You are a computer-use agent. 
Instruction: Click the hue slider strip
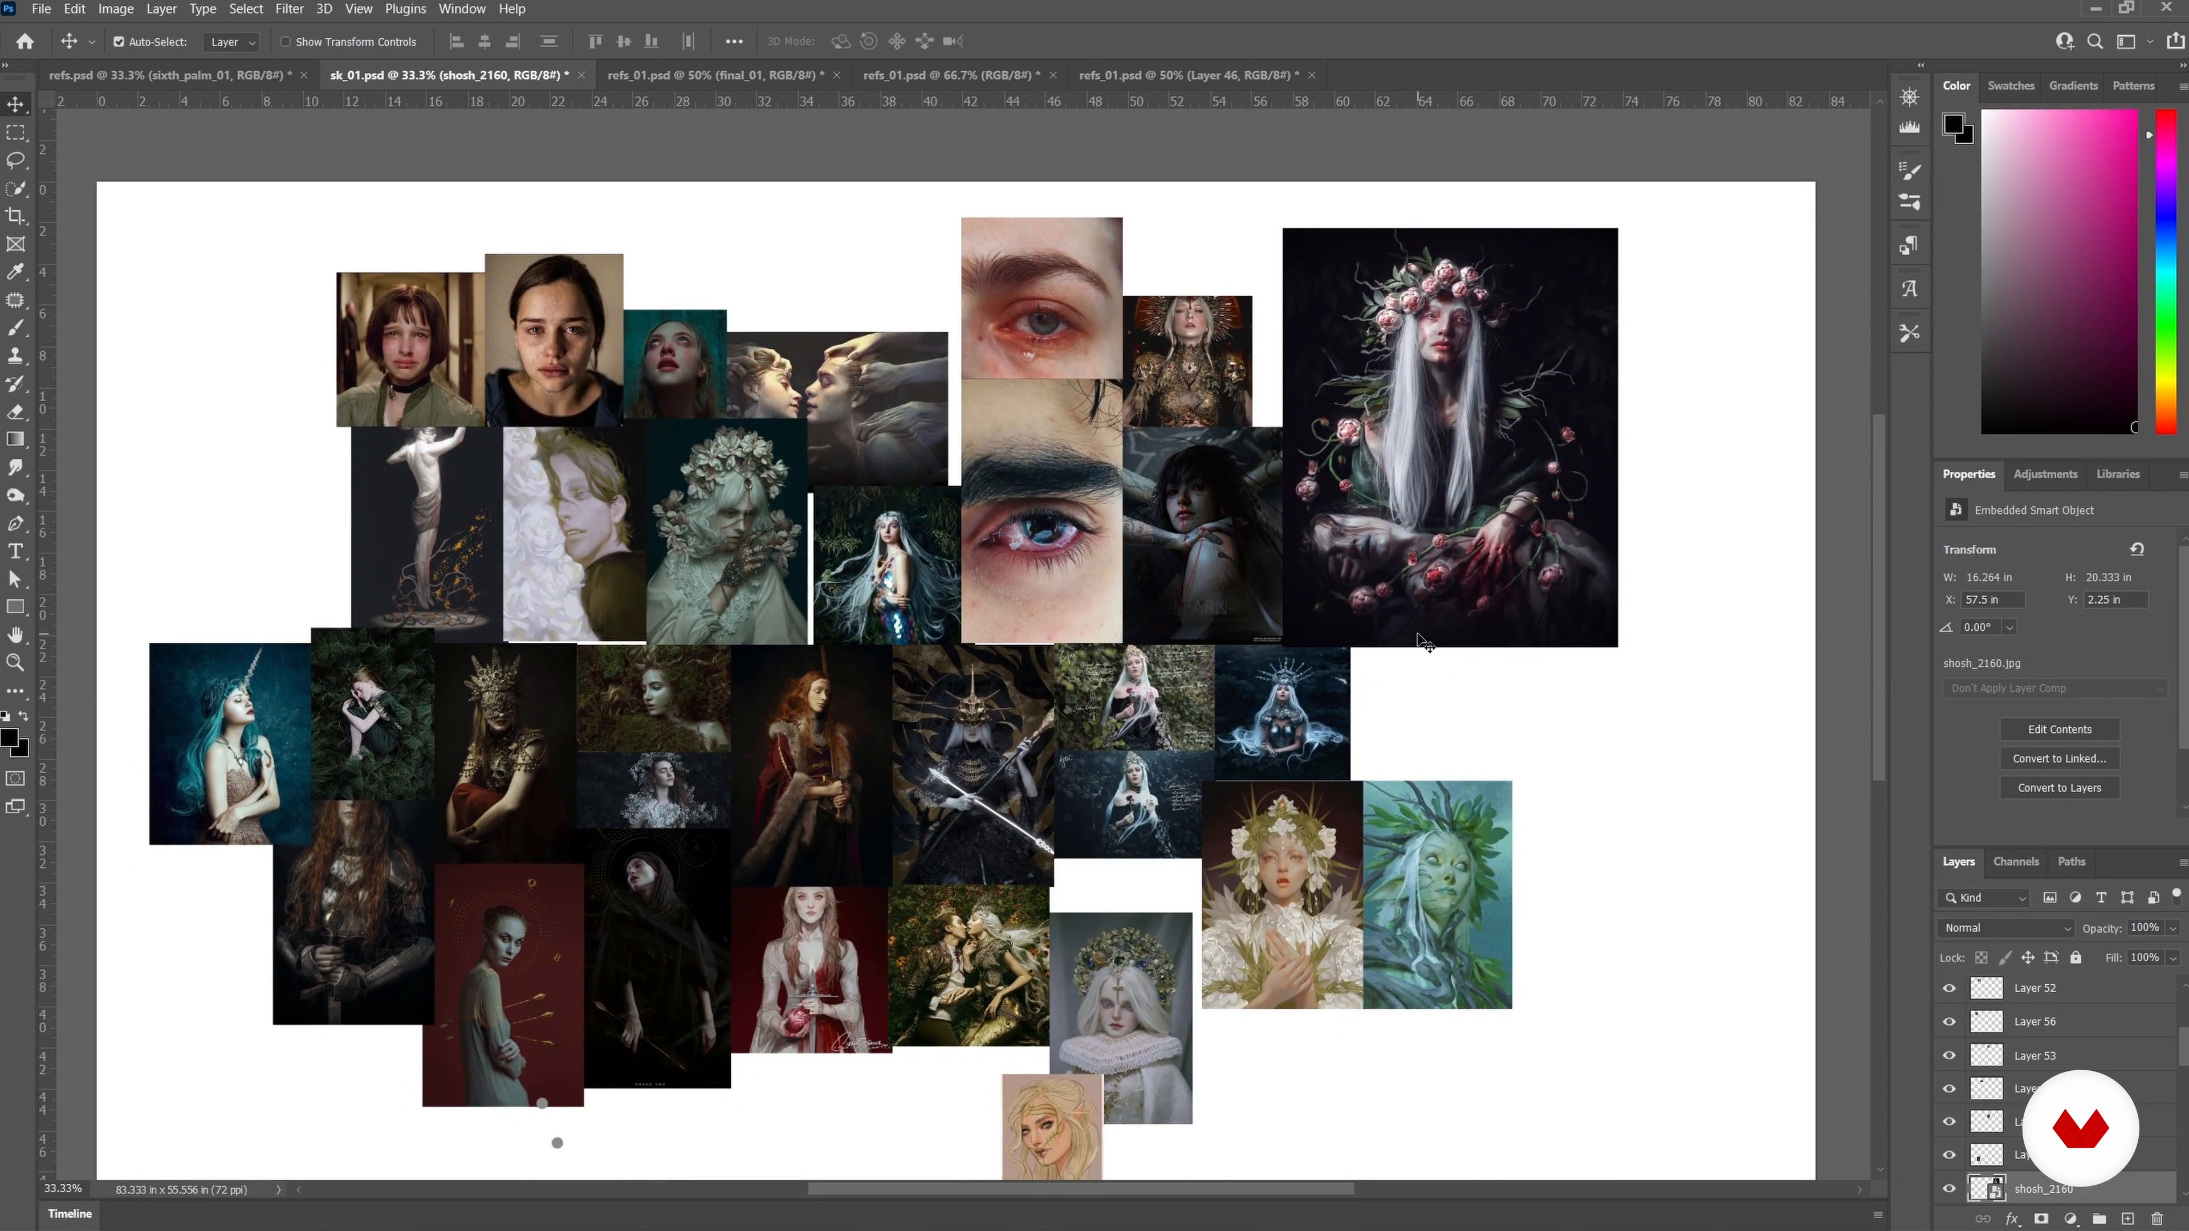coord(2166,272)
